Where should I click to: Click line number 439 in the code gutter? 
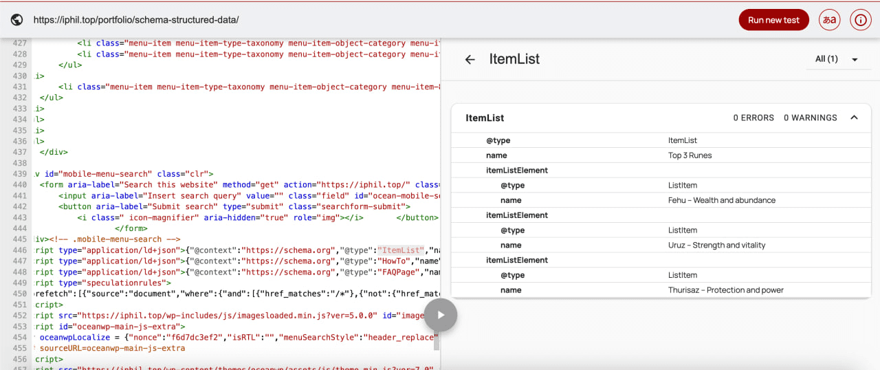click(19, 174)
